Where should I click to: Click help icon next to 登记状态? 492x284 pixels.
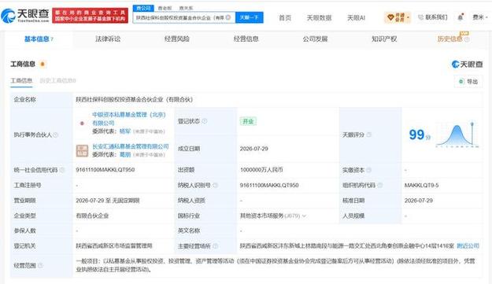point(204,121)
